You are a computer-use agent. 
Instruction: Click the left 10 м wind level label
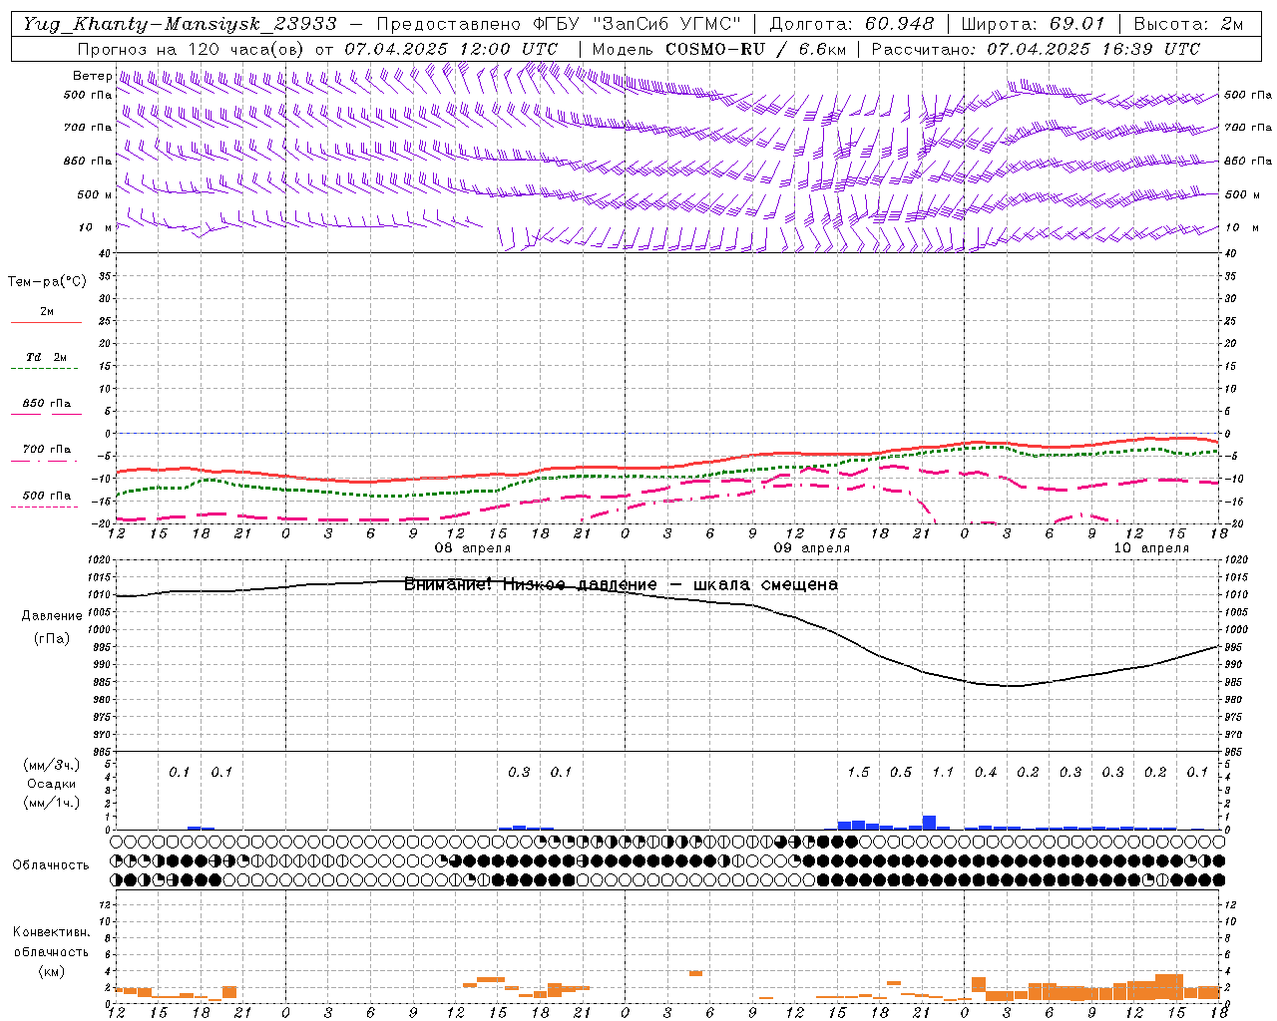96,227
